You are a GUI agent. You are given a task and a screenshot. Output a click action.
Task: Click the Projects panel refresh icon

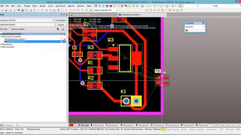(x=58, y=29)
